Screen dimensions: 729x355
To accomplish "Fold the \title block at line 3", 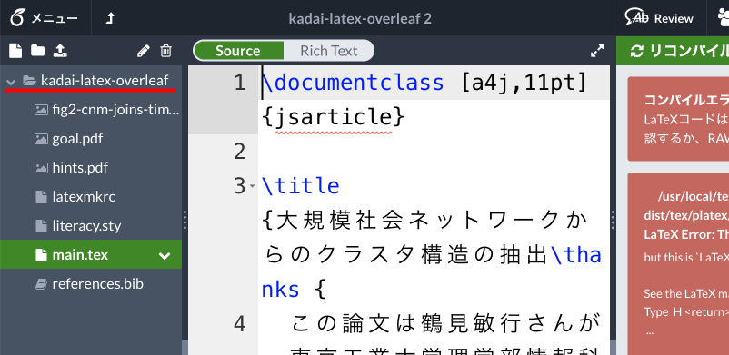I will click(x=253, y=186).
